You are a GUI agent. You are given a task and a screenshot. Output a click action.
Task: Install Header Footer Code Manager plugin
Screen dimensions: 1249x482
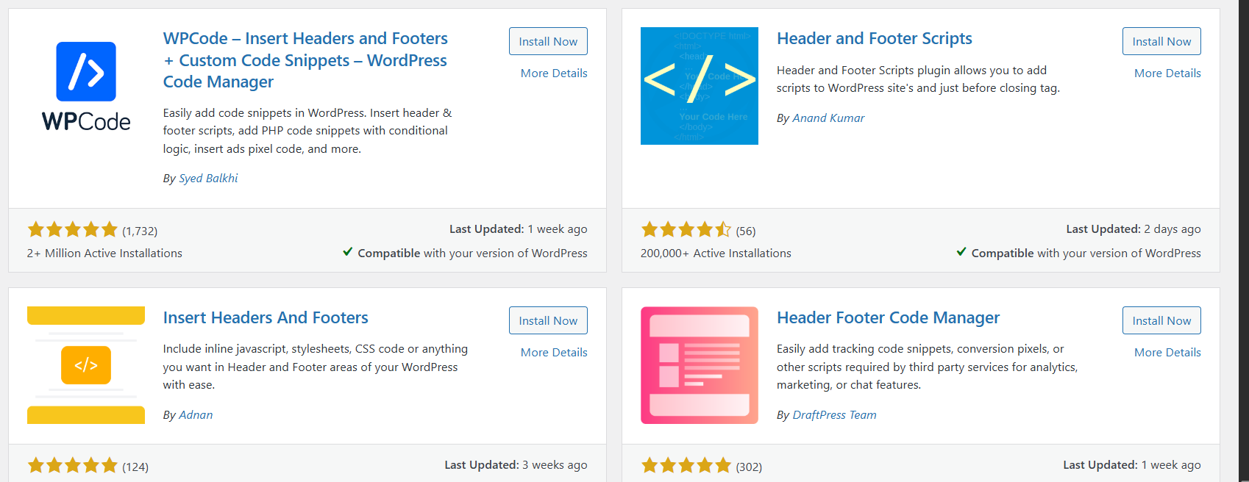pyautogui.click(x=1161, y=320)
